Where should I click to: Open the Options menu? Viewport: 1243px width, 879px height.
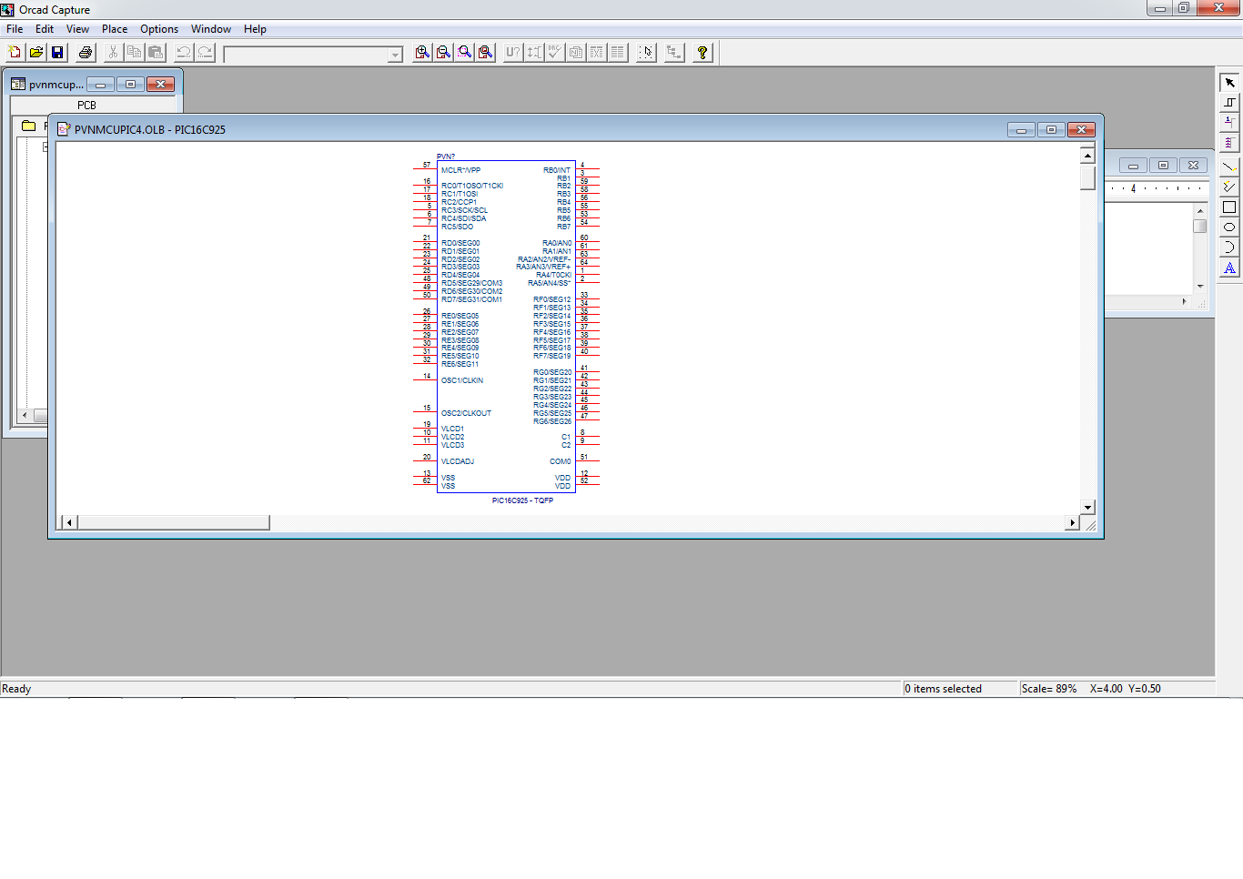coord(159,29)
